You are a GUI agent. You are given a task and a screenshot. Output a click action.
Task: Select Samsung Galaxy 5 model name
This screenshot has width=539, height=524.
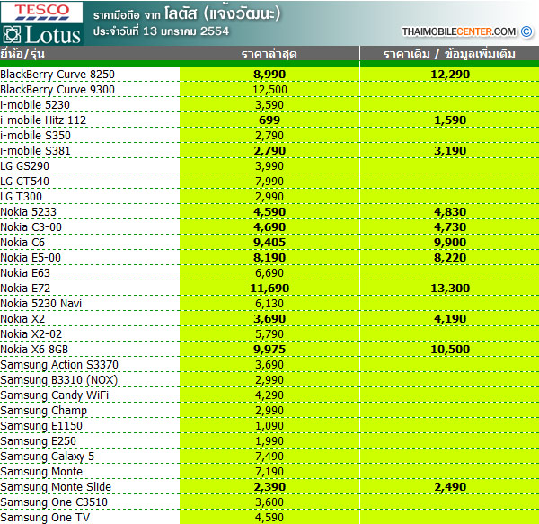click(47, 457)
